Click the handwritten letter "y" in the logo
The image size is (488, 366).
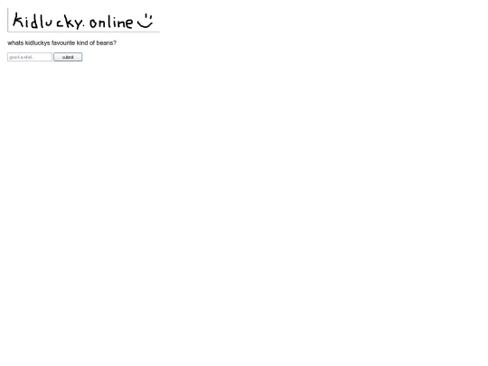pos(78,23)
